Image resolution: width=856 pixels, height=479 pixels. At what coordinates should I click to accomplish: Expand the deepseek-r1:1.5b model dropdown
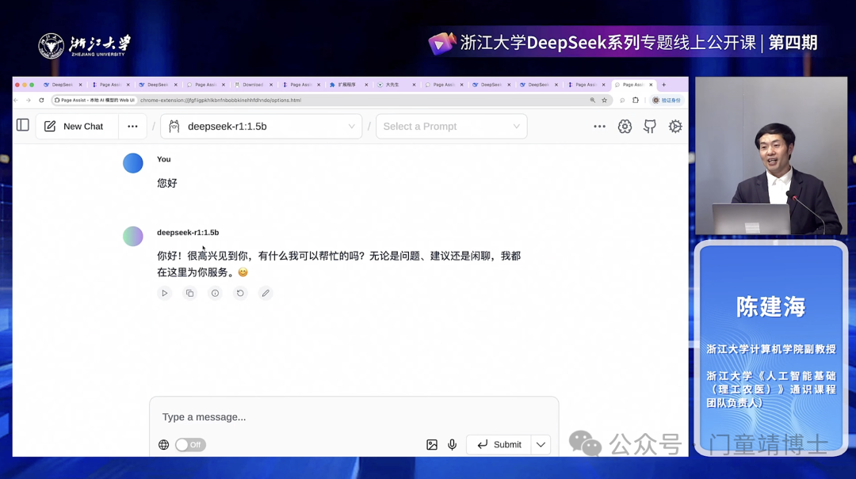pyautogui.click(x=262, y=126)
